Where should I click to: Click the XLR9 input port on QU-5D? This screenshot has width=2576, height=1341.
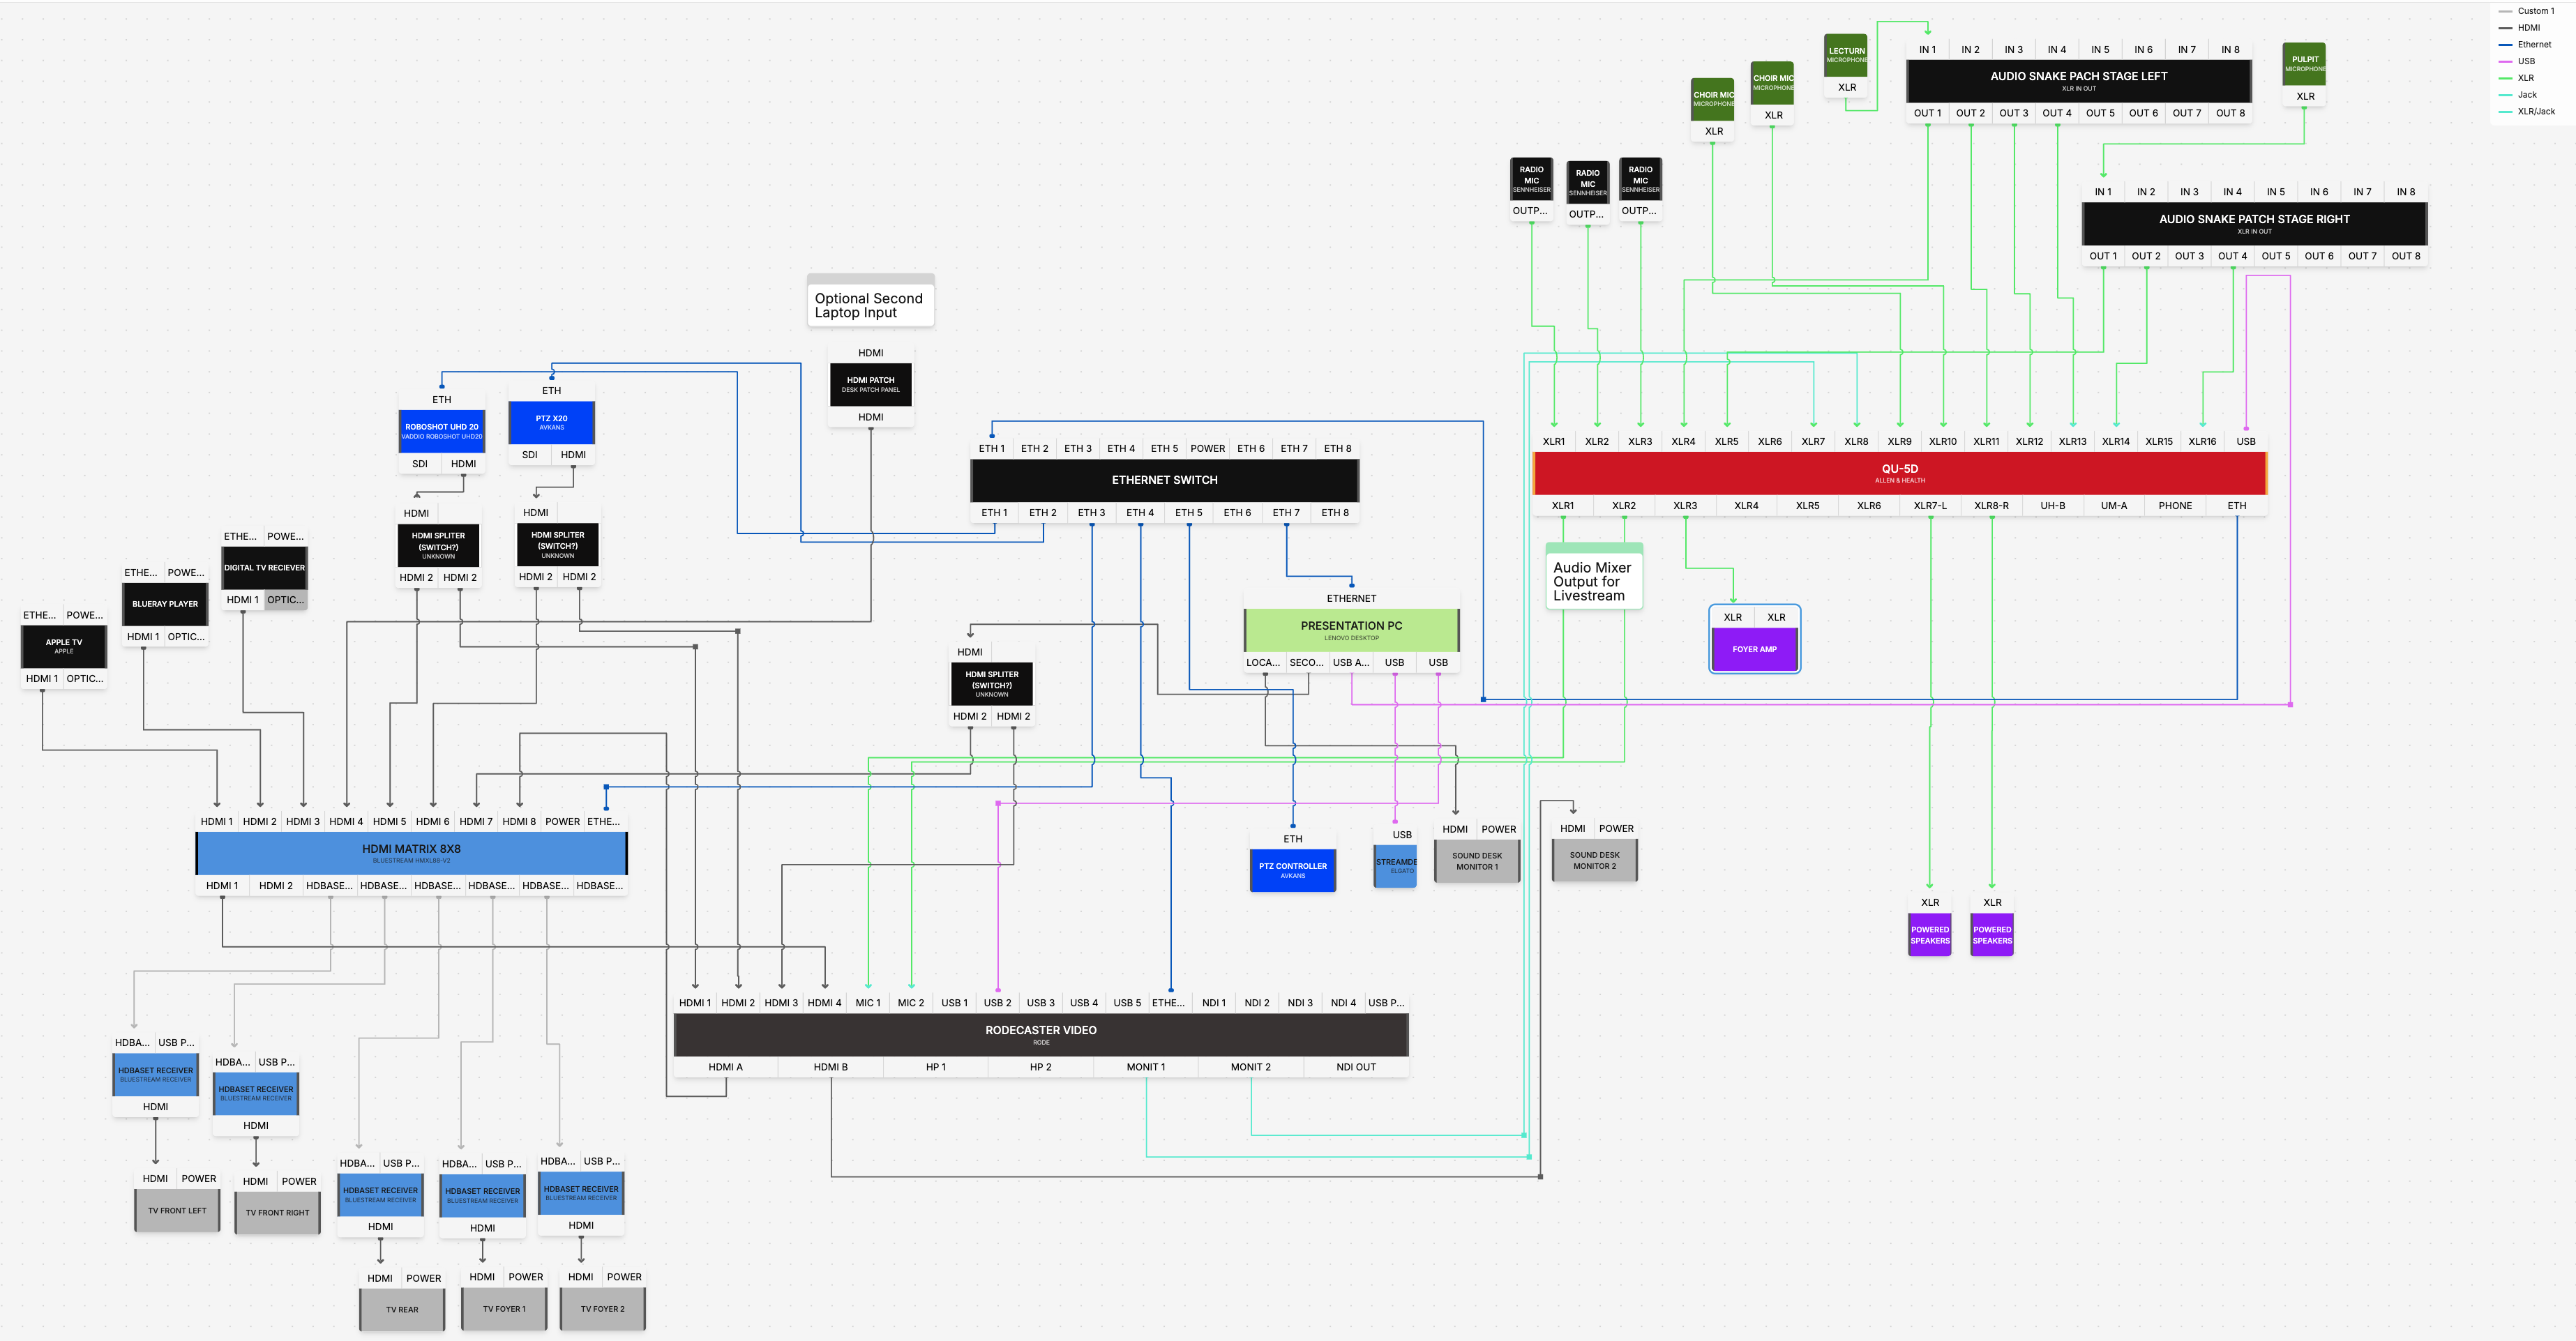(1899, 441)
